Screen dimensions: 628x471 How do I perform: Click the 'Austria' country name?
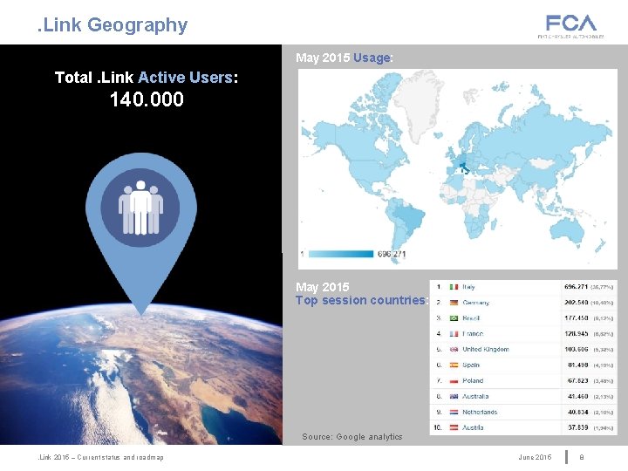pos(473,427)
